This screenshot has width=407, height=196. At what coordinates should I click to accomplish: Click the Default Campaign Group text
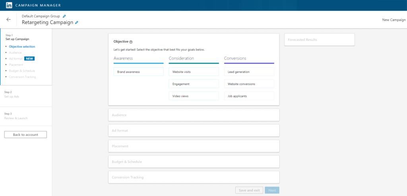(x=41, y=16)
